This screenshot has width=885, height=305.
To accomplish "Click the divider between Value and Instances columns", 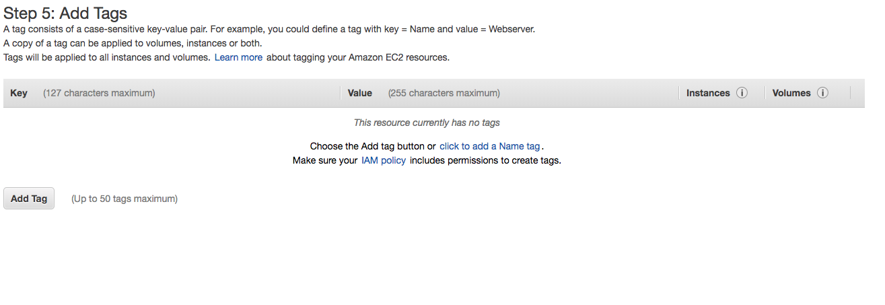I will point(679,93).
